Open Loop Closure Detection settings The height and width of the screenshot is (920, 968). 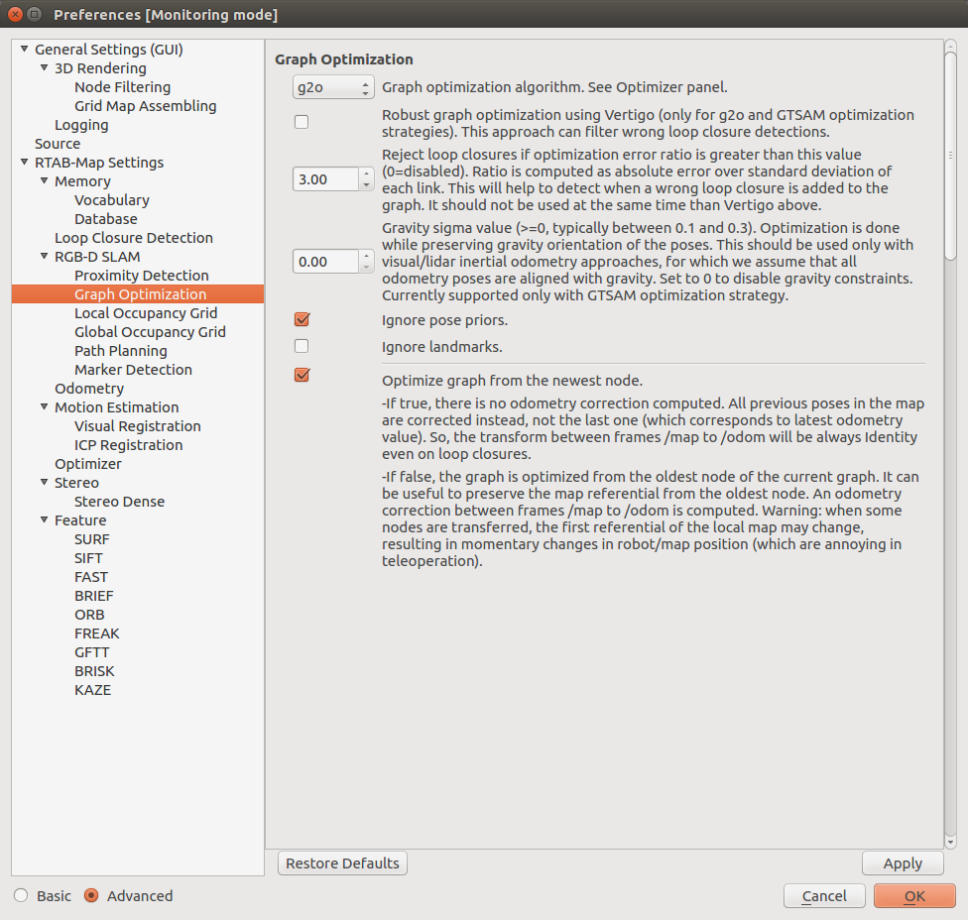tap(133, 238)
